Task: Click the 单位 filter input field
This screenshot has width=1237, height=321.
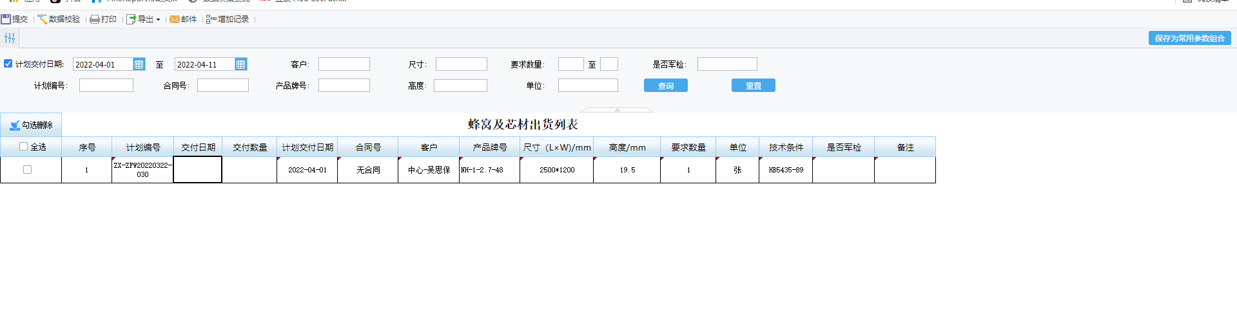Action: (x=588, y=86)
